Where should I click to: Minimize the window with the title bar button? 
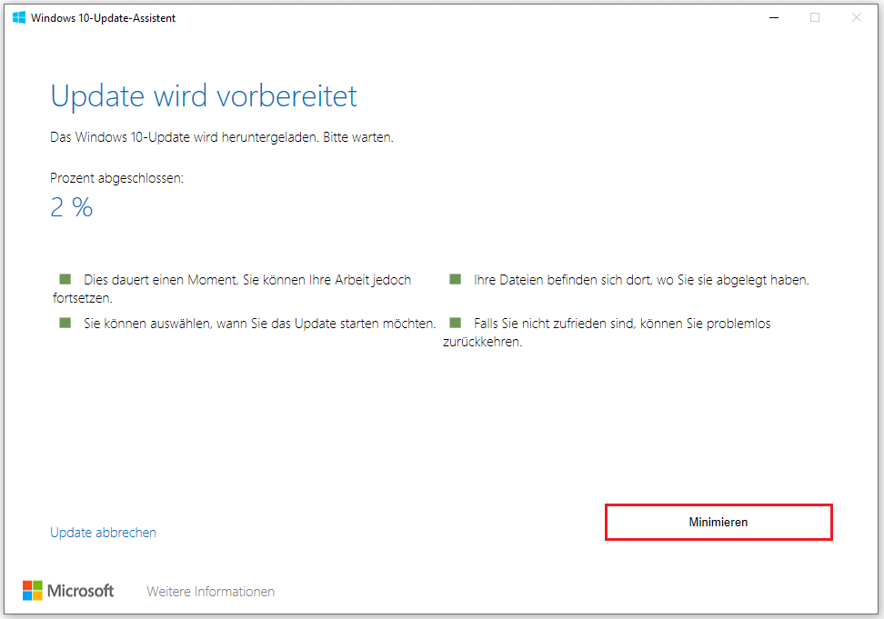(x=774, y=17)
